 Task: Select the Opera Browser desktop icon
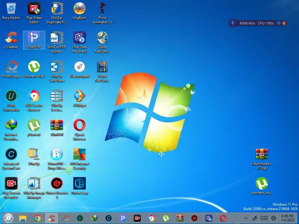79,130
